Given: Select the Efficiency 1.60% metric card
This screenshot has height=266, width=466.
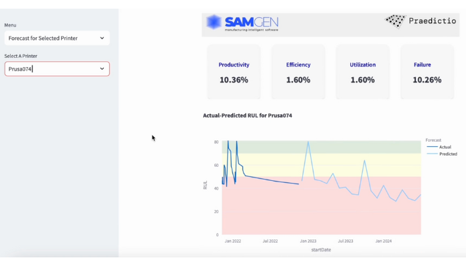Looking at the screenshot, I should 298,72.
